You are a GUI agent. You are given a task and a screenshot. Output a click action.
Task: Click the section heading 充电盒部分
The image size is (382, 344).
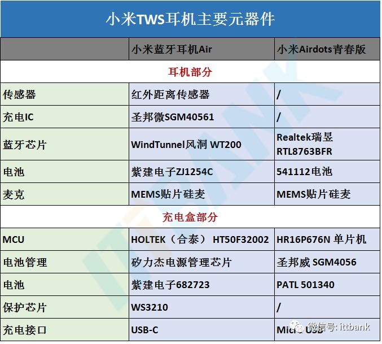click(190, 217)
